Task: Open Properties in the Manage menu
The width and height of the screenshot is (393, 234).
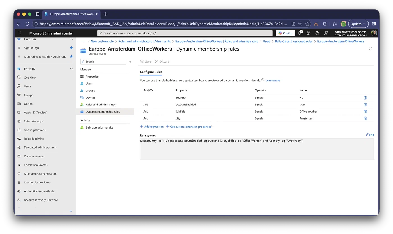Action: coord(92,77)
